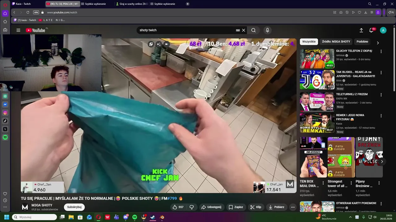Image resolution: width=396 pixels, height=222 pixels.
Task: Open Messenger in Opera sidebar
Action: [x=5, y=105]
